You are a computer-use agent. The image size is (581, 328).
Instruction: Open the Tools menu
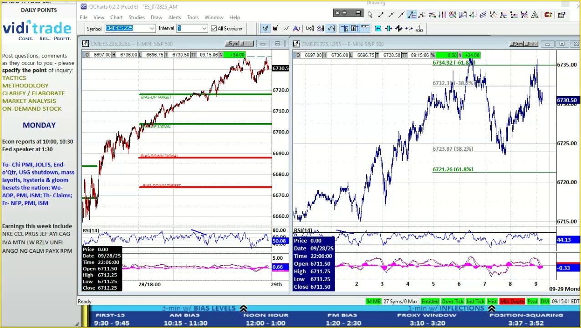(193, 17)
